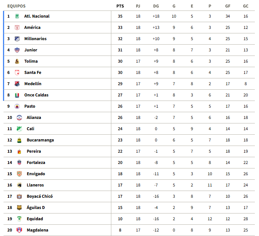
Task: Click the Medellín team badge
Action: [17, 84]
